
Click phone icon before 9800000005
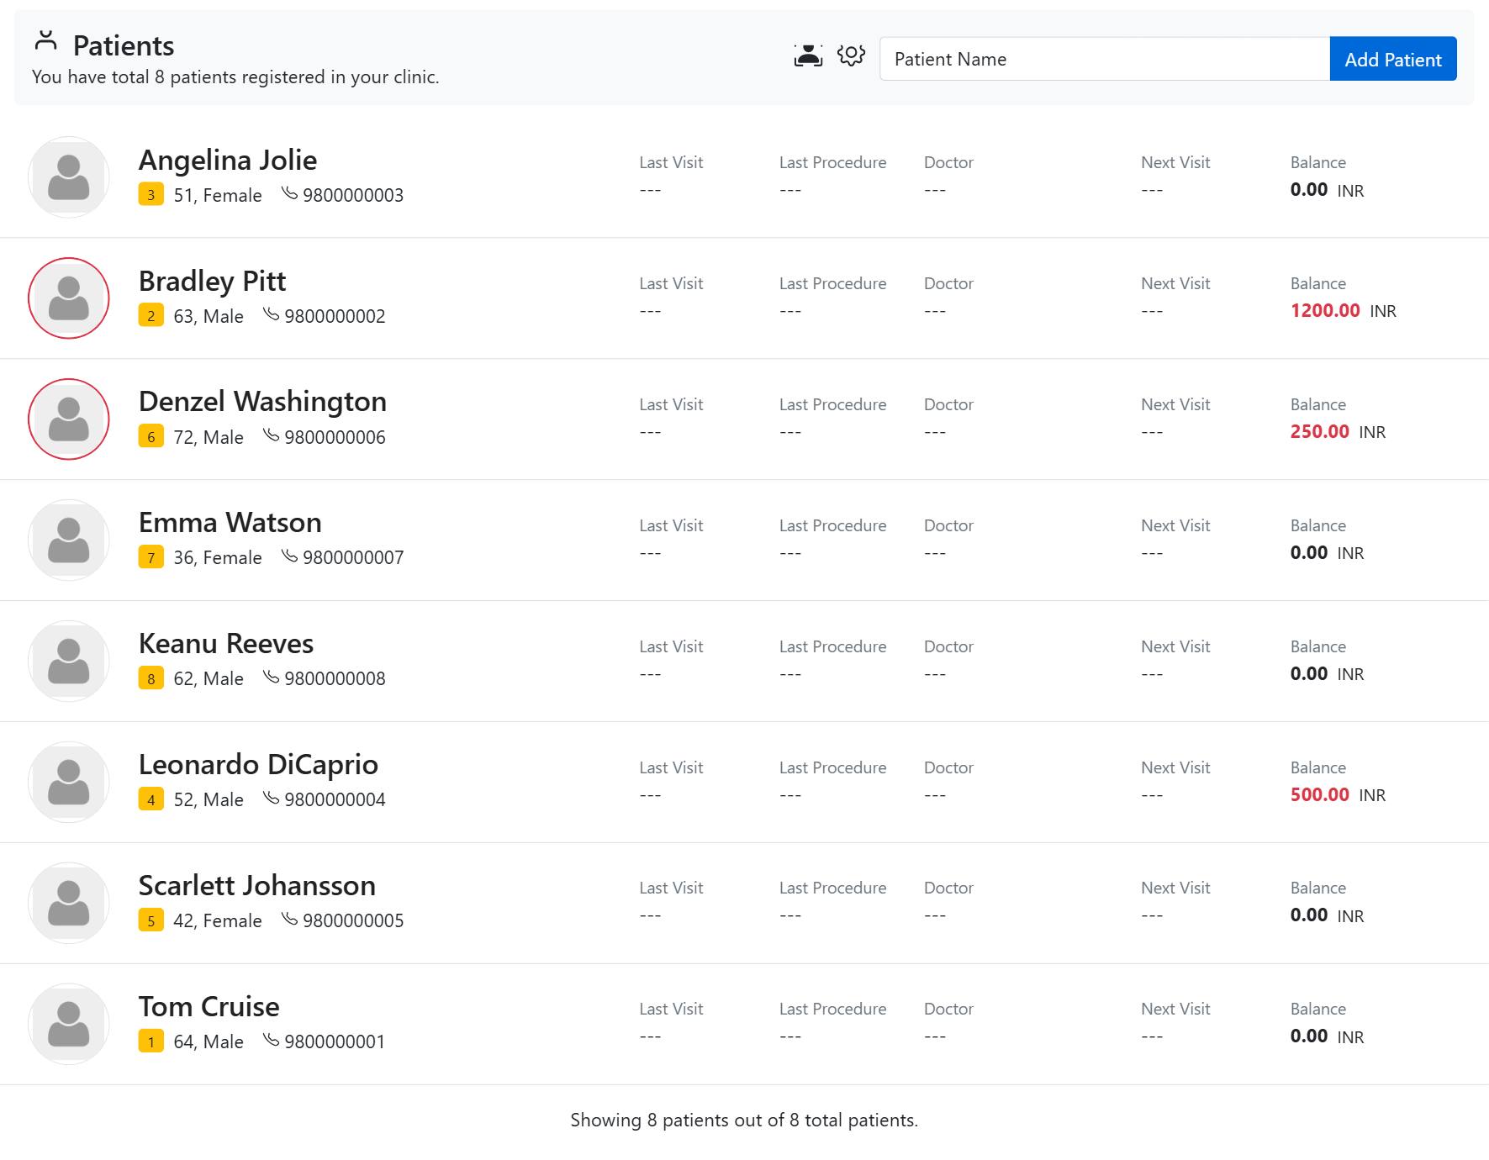(x=289, y=919)
